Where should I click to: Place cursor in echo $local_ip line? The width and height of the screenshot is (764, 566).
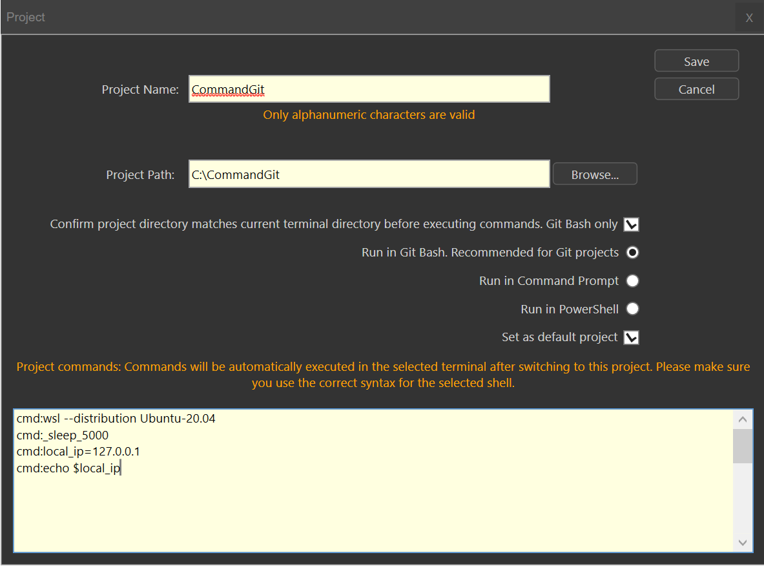point(68,469)
